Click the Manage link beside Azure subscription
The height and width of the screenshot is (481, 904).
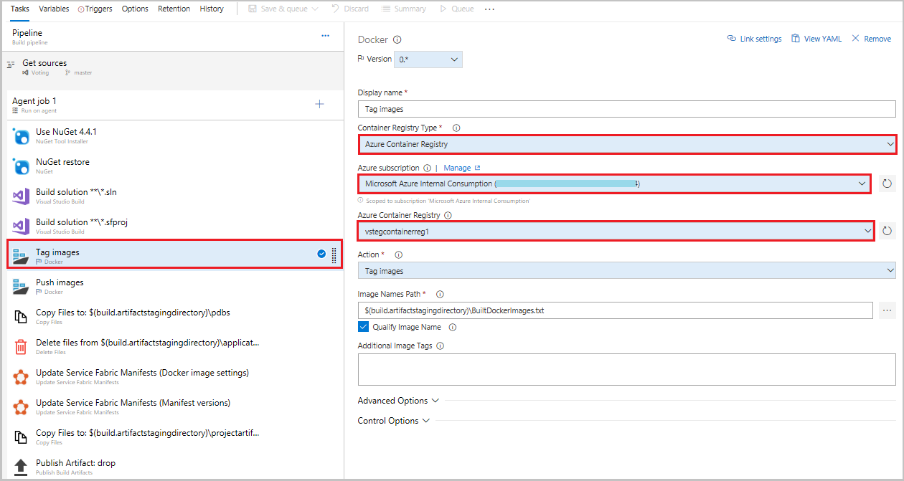[x=457, y=167]
